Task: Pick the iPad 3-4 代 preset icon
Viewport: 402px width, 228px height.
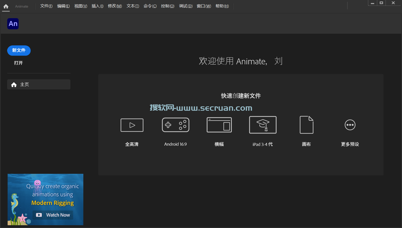Action: click(x=263, y=125)
